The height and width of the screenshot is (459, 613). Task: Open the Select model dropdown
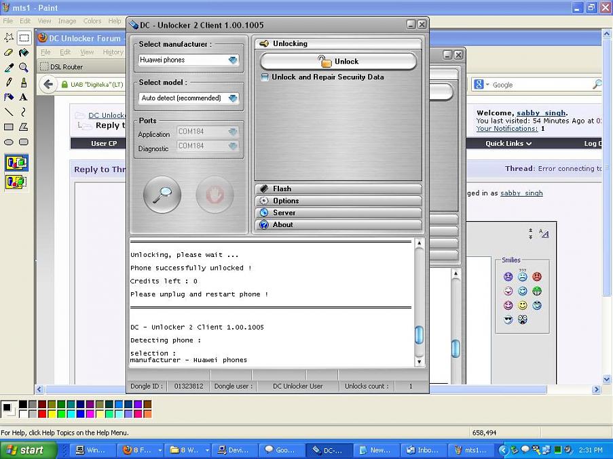coord(189,98)
